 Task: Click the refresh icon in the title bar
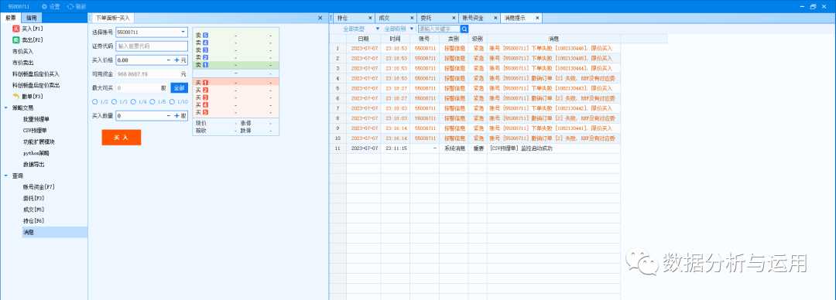click(70, 6)
